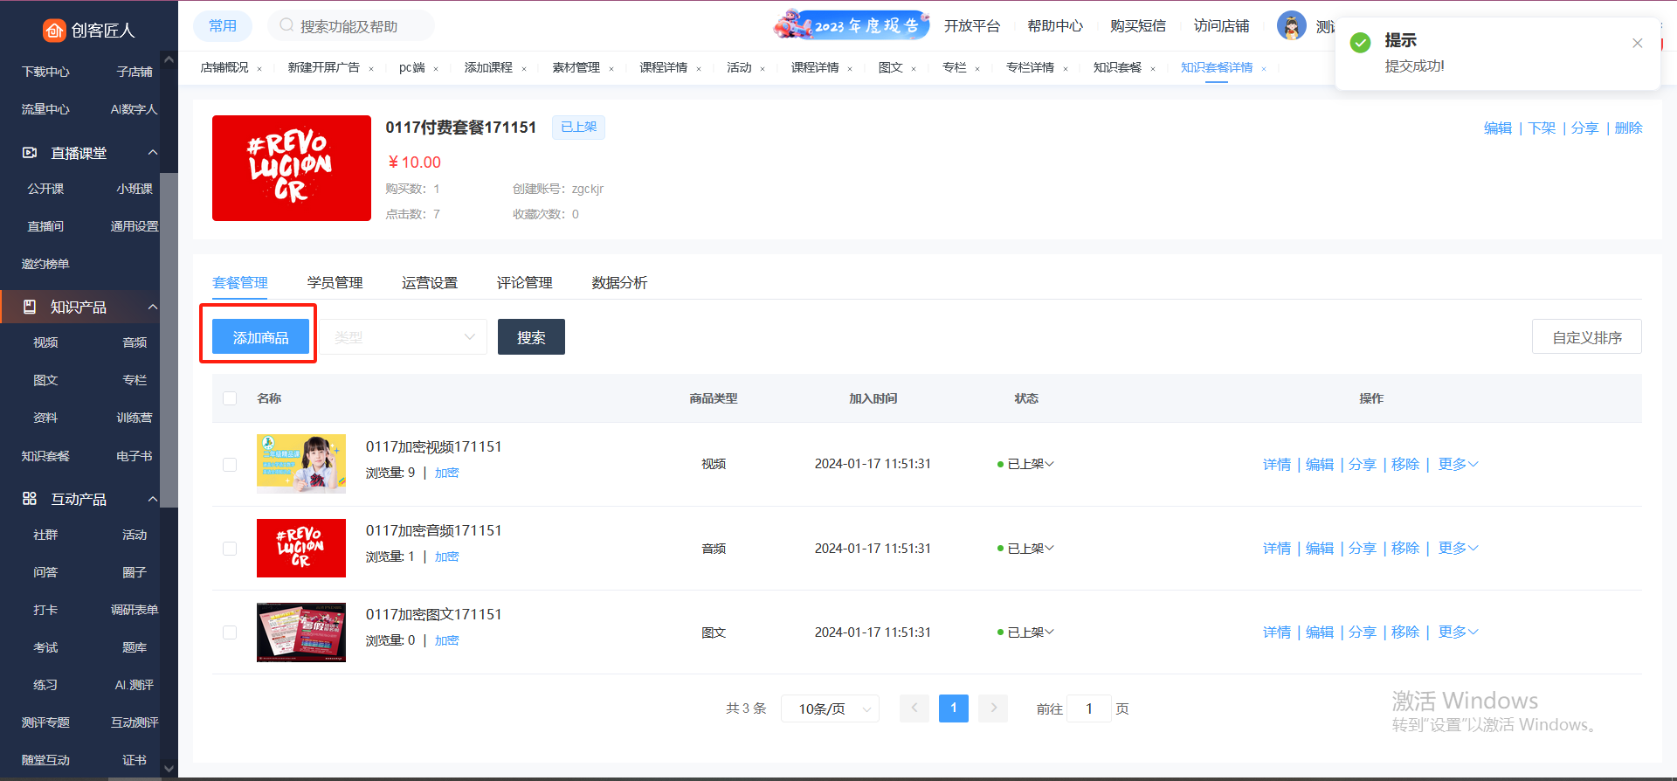Click the 添加商品 button
The width and height of the screenshot is (1677, 781).
(260, 337)
